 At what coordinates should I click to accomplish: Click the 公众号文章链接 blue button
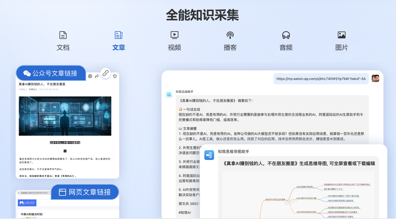click(51, 73)
